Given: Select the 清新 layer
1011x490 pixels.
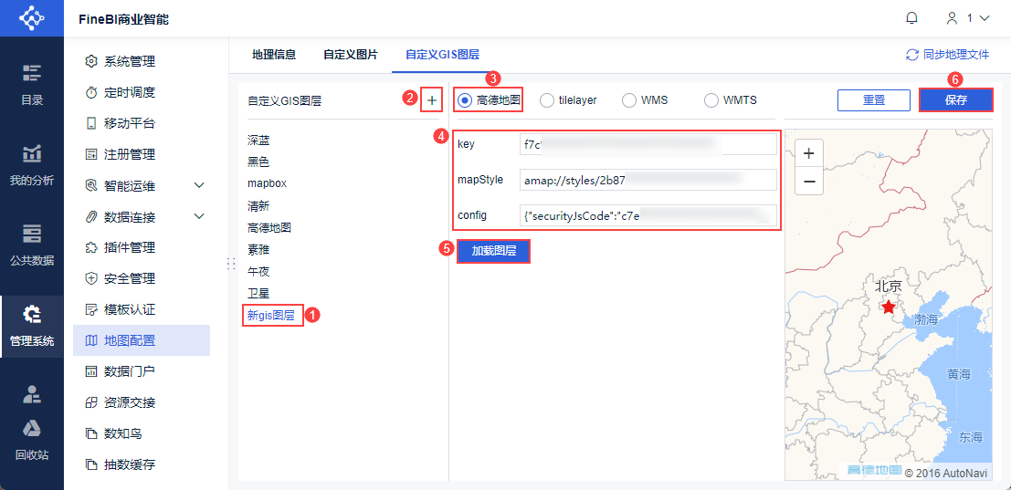Looking at the screenshot, I should tap(258, 205).
